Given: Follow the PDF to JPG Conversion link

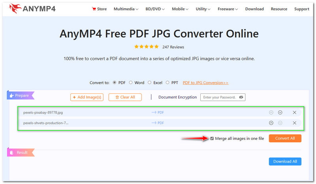Looking at the screenshot, I should point(205,83).
